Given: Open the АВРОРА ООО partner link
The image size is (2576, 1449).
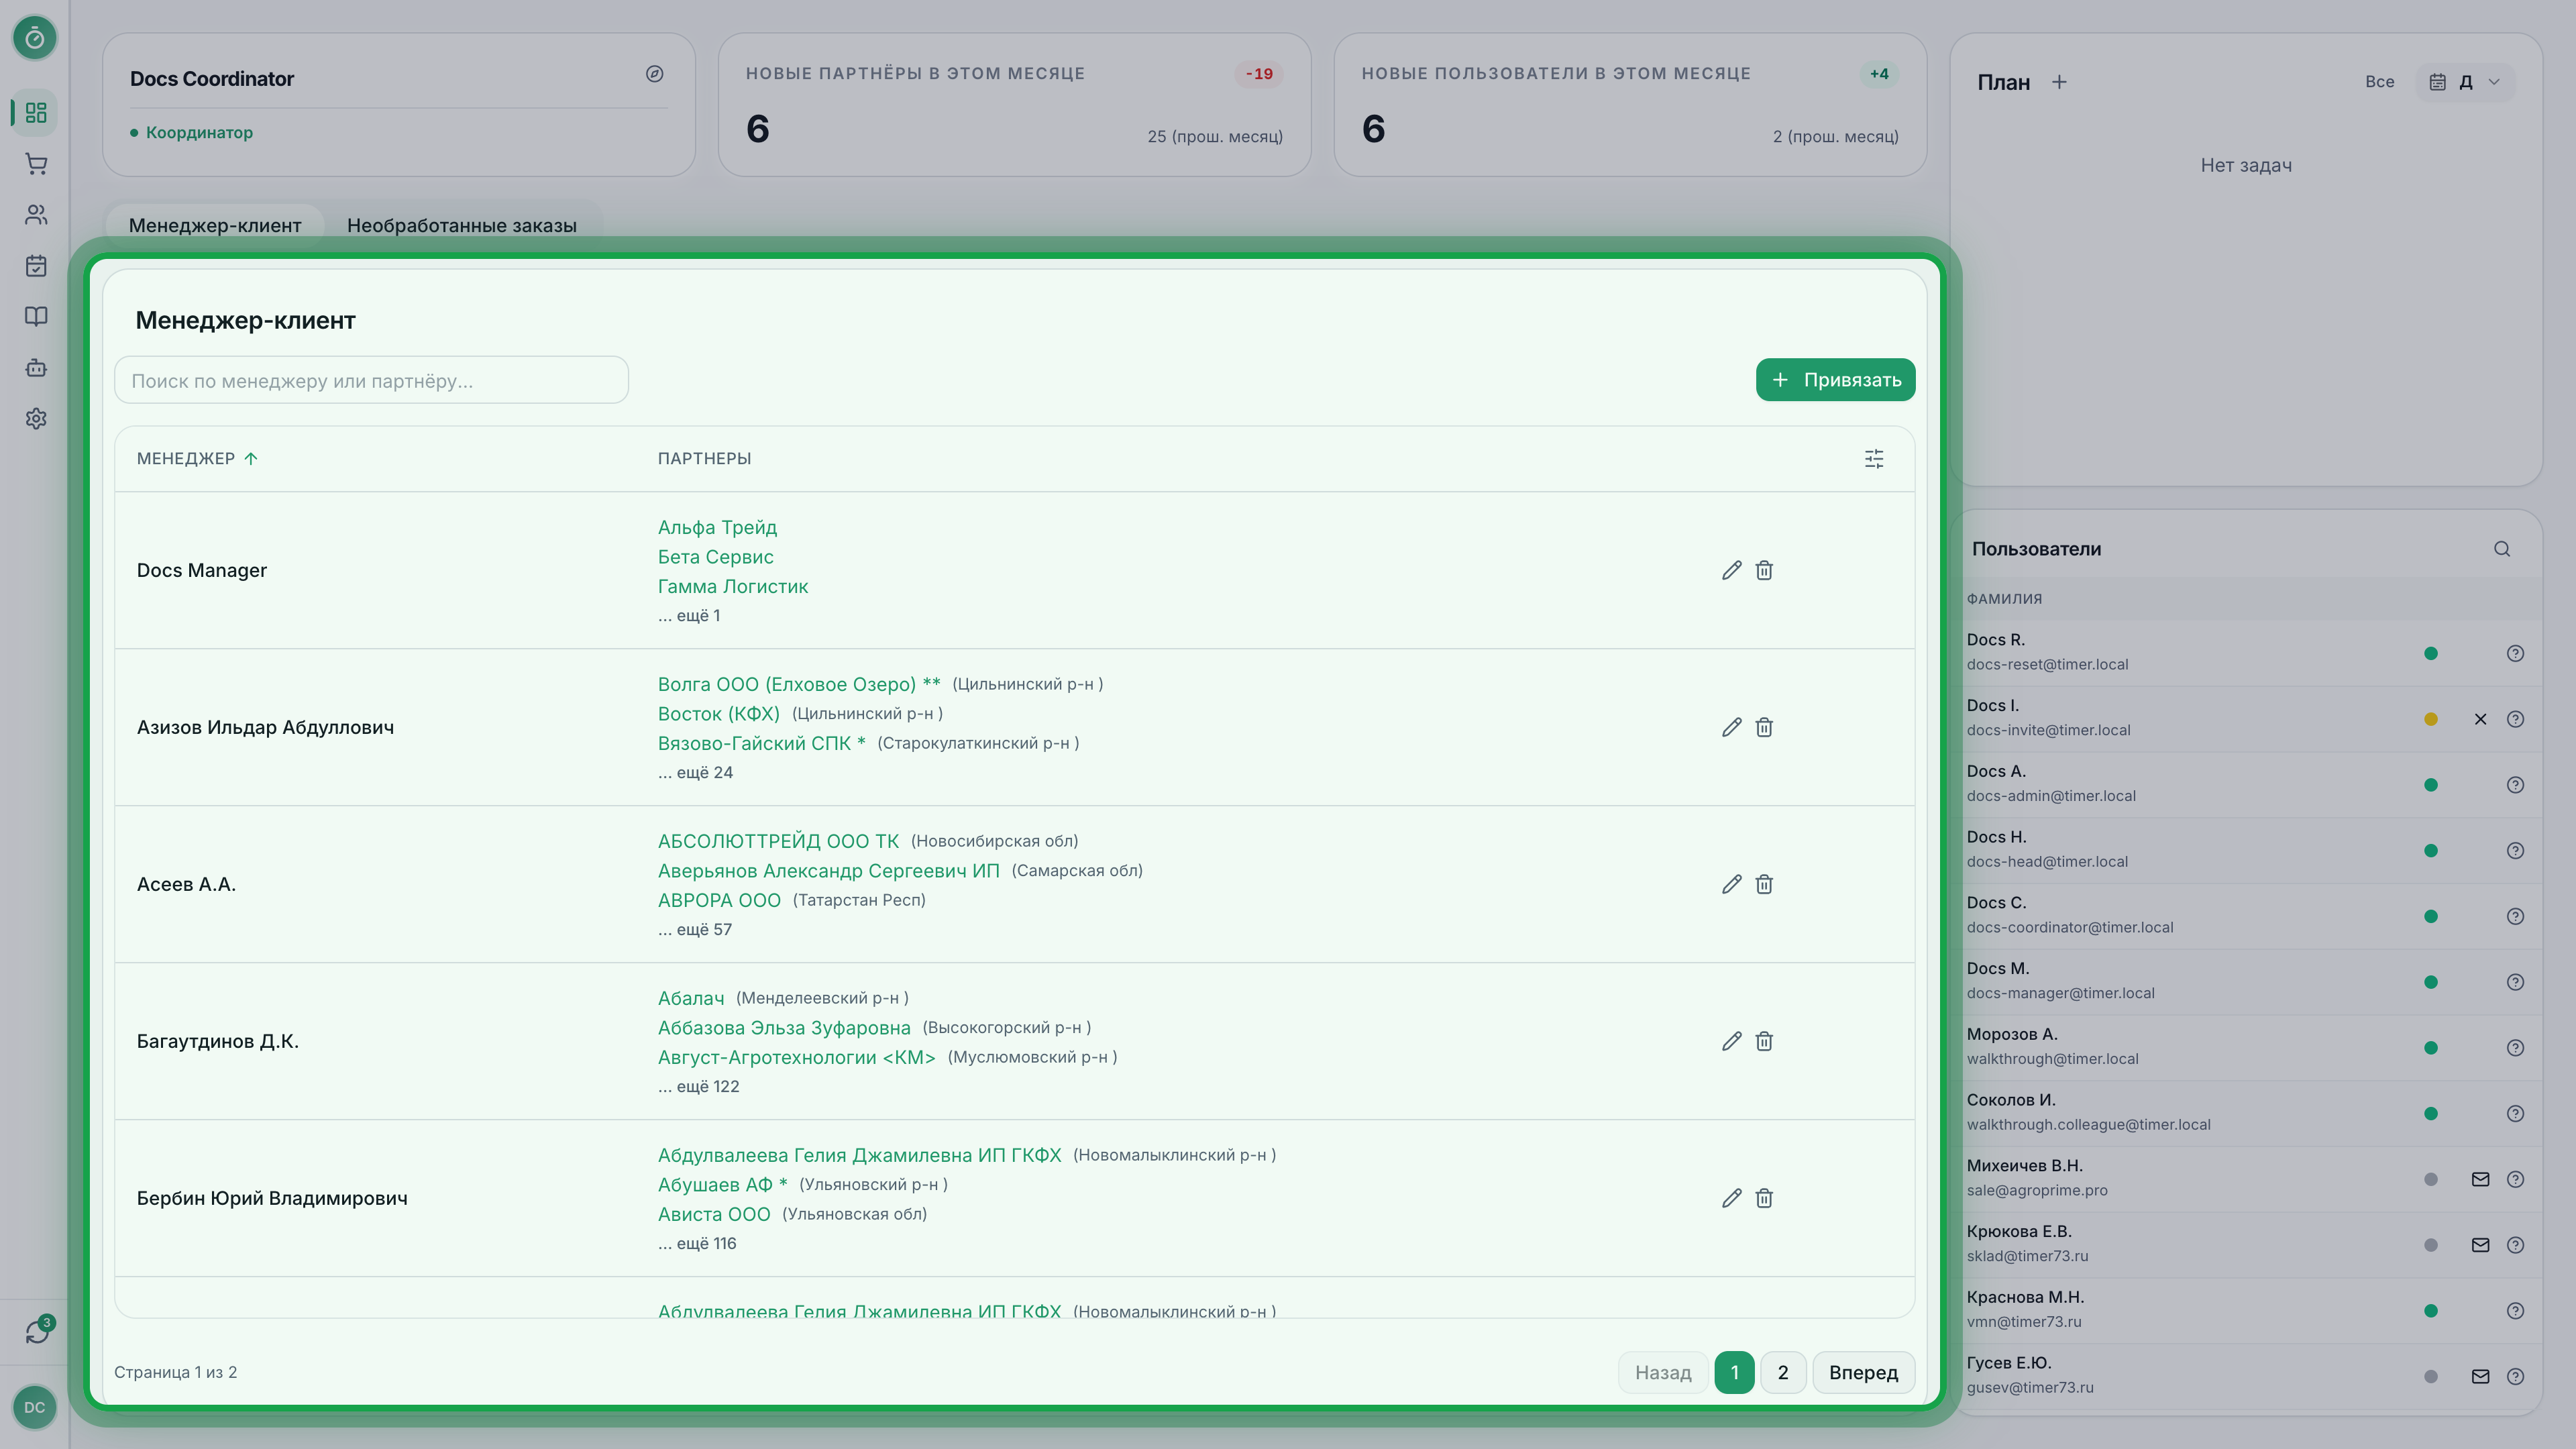Looking at the screenshot, I should pyautogui.click(x=719, y=900).
